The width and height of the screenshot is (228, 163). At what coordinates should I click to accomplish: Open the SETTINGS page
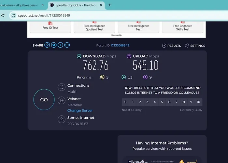pyautogui.click(x=195, y=46)
